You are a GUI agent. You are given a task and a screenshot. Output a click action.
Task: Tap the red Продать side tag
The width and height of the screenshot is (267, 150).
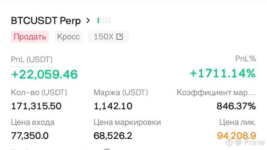pyautogui.click(x=30, y=37)
